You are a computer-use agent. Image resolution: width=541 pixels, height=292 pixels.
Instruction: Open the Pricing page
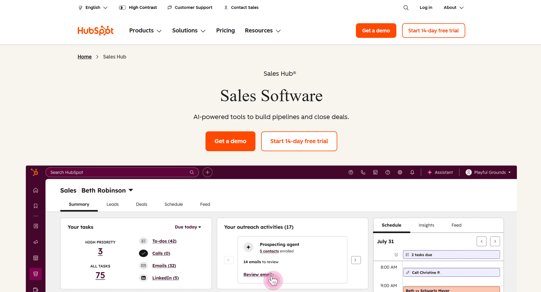point(225,30)
